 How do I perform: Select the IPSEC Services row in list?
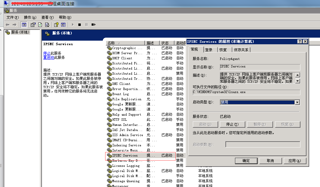point(125,155)
